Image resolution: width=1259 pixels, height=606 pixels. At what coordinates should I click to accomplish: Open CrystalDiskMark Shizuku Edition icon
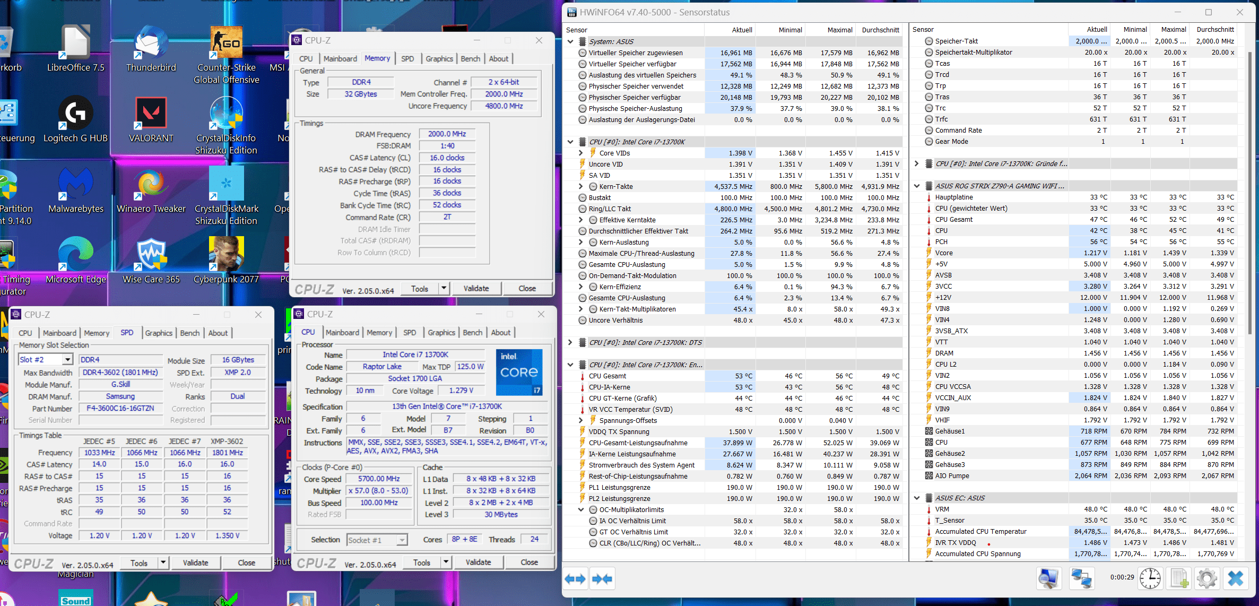click(227, 196)
